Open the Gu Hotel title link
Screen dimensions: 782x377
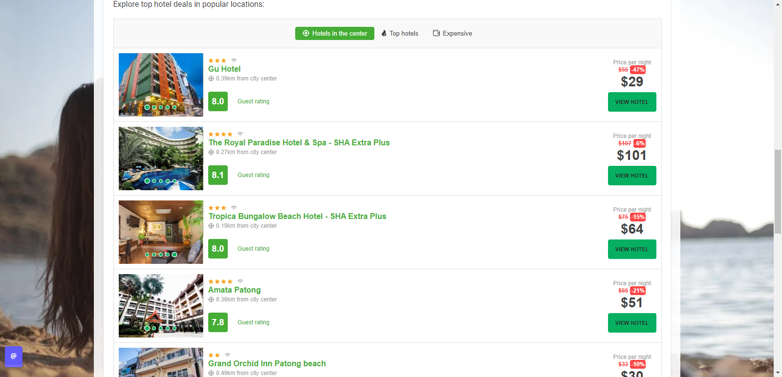(224, 69)
